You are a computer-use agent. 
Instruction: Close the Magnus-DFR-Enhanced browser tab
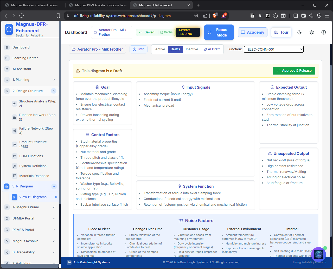coord(189,5)
